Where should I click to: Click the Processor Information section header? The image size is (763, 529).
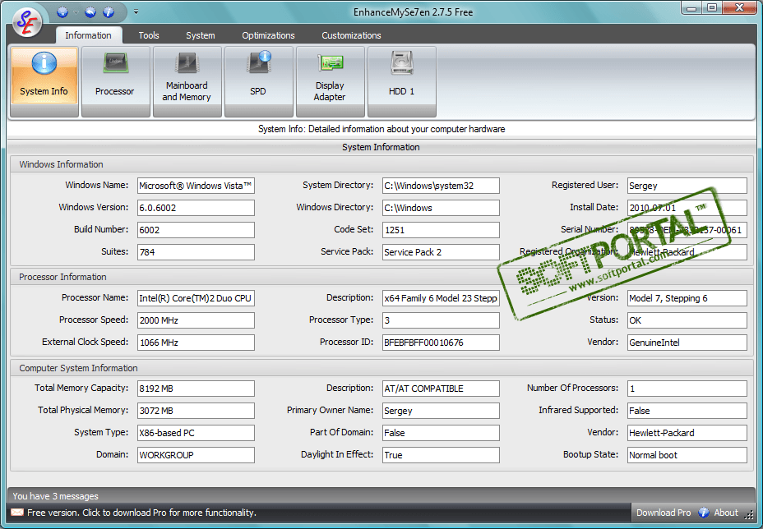pos(381,277)
